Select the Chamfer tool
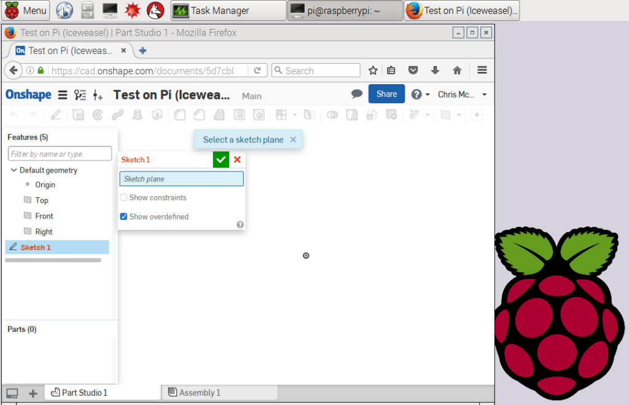This screenshot has width=629, height=405. coord(200,115)
